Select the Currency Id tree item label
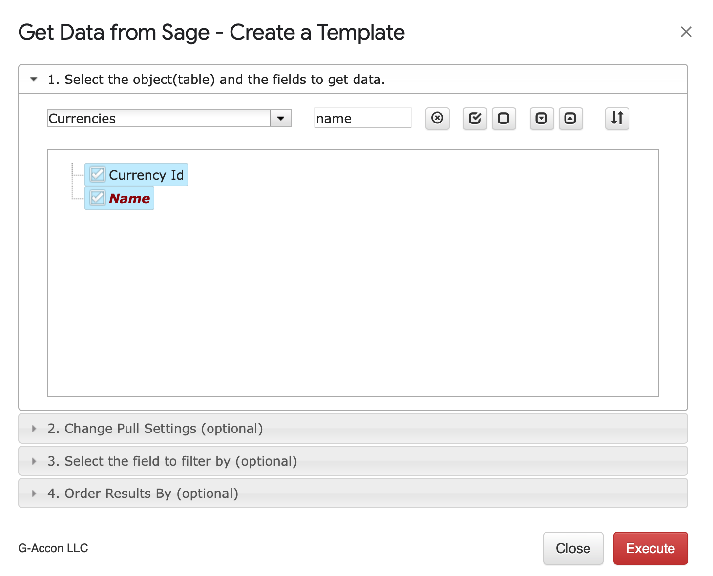713x576 pixels. [x=147, y=175]
